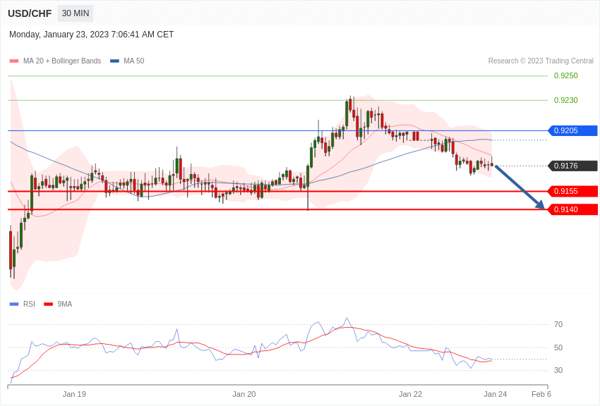
Task: Click the MA 50 blue legend swatch
Action: pos(115,61)
